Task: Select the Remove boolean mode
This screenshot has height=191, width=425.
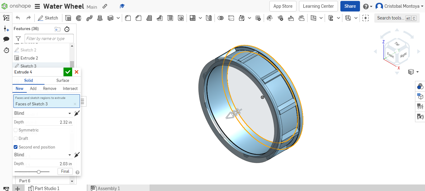Action: 49,88
